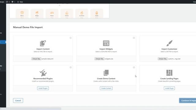Click the Create Landing Pages title

tap(169, 79)
